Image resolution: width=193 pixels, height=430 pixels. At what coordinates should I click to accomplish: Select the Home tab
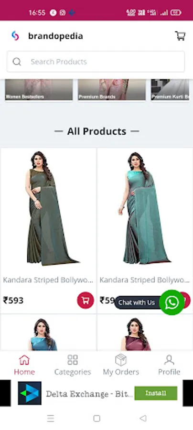(24, 365)
